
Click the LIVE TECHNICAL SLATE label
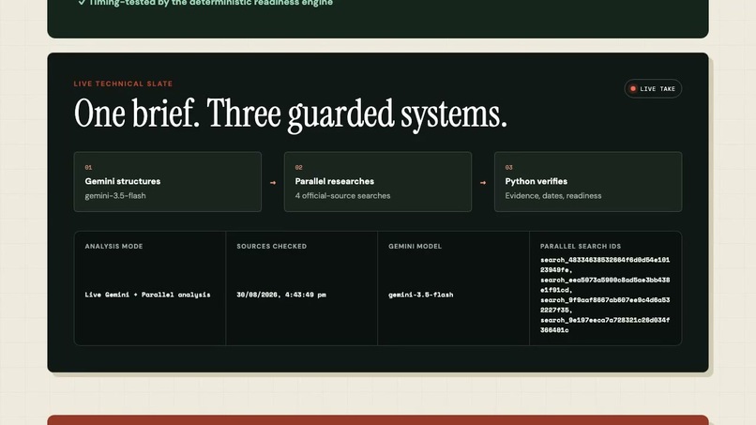pos(123,83)
